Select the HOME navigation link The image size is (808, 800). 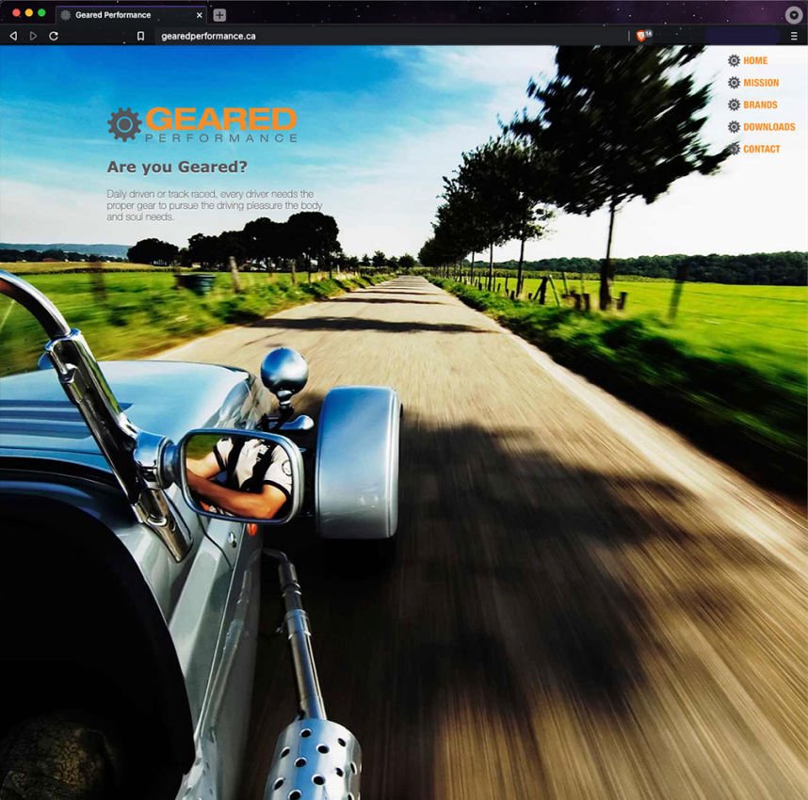coord(756,60)
